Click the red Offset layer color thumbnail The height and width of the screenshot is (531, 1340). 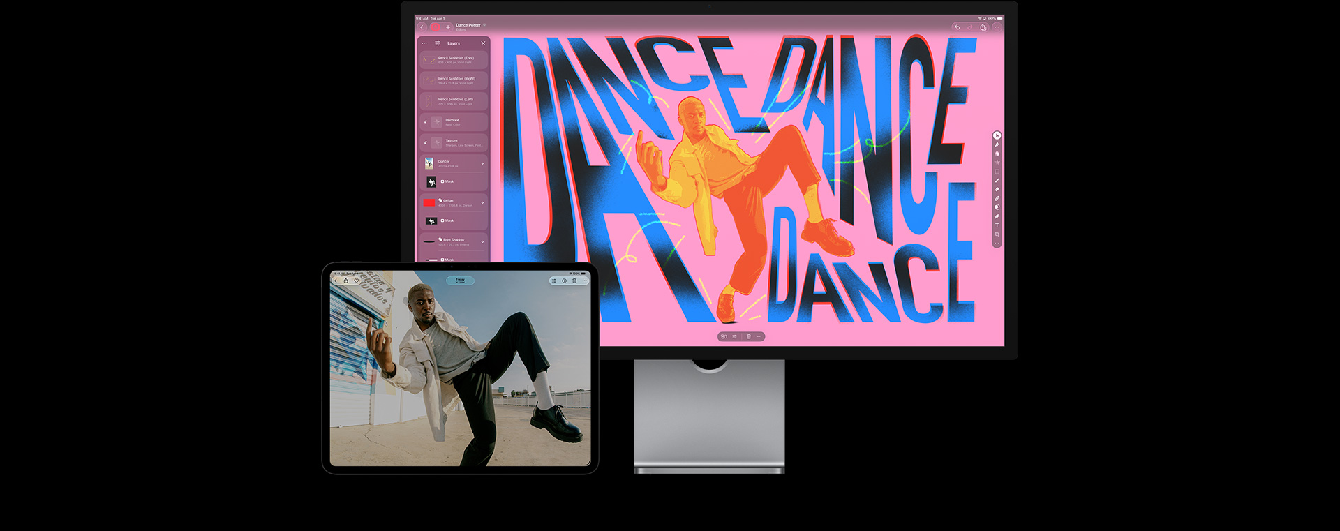(429, 203)
